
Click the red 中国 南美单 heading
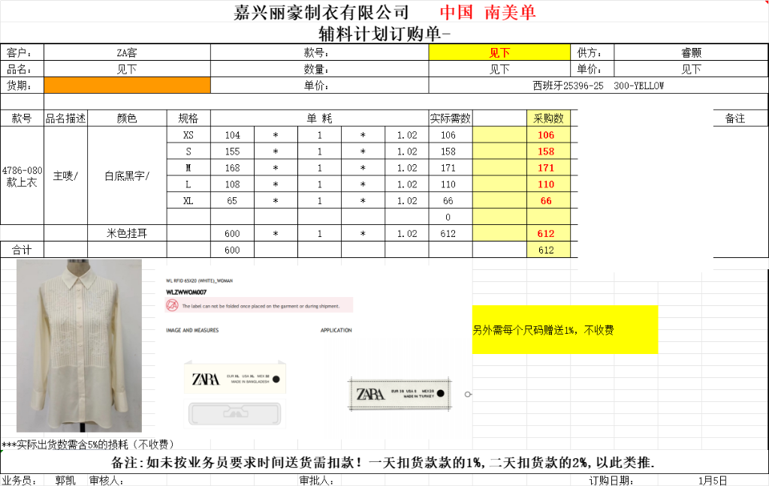point(487,12)
